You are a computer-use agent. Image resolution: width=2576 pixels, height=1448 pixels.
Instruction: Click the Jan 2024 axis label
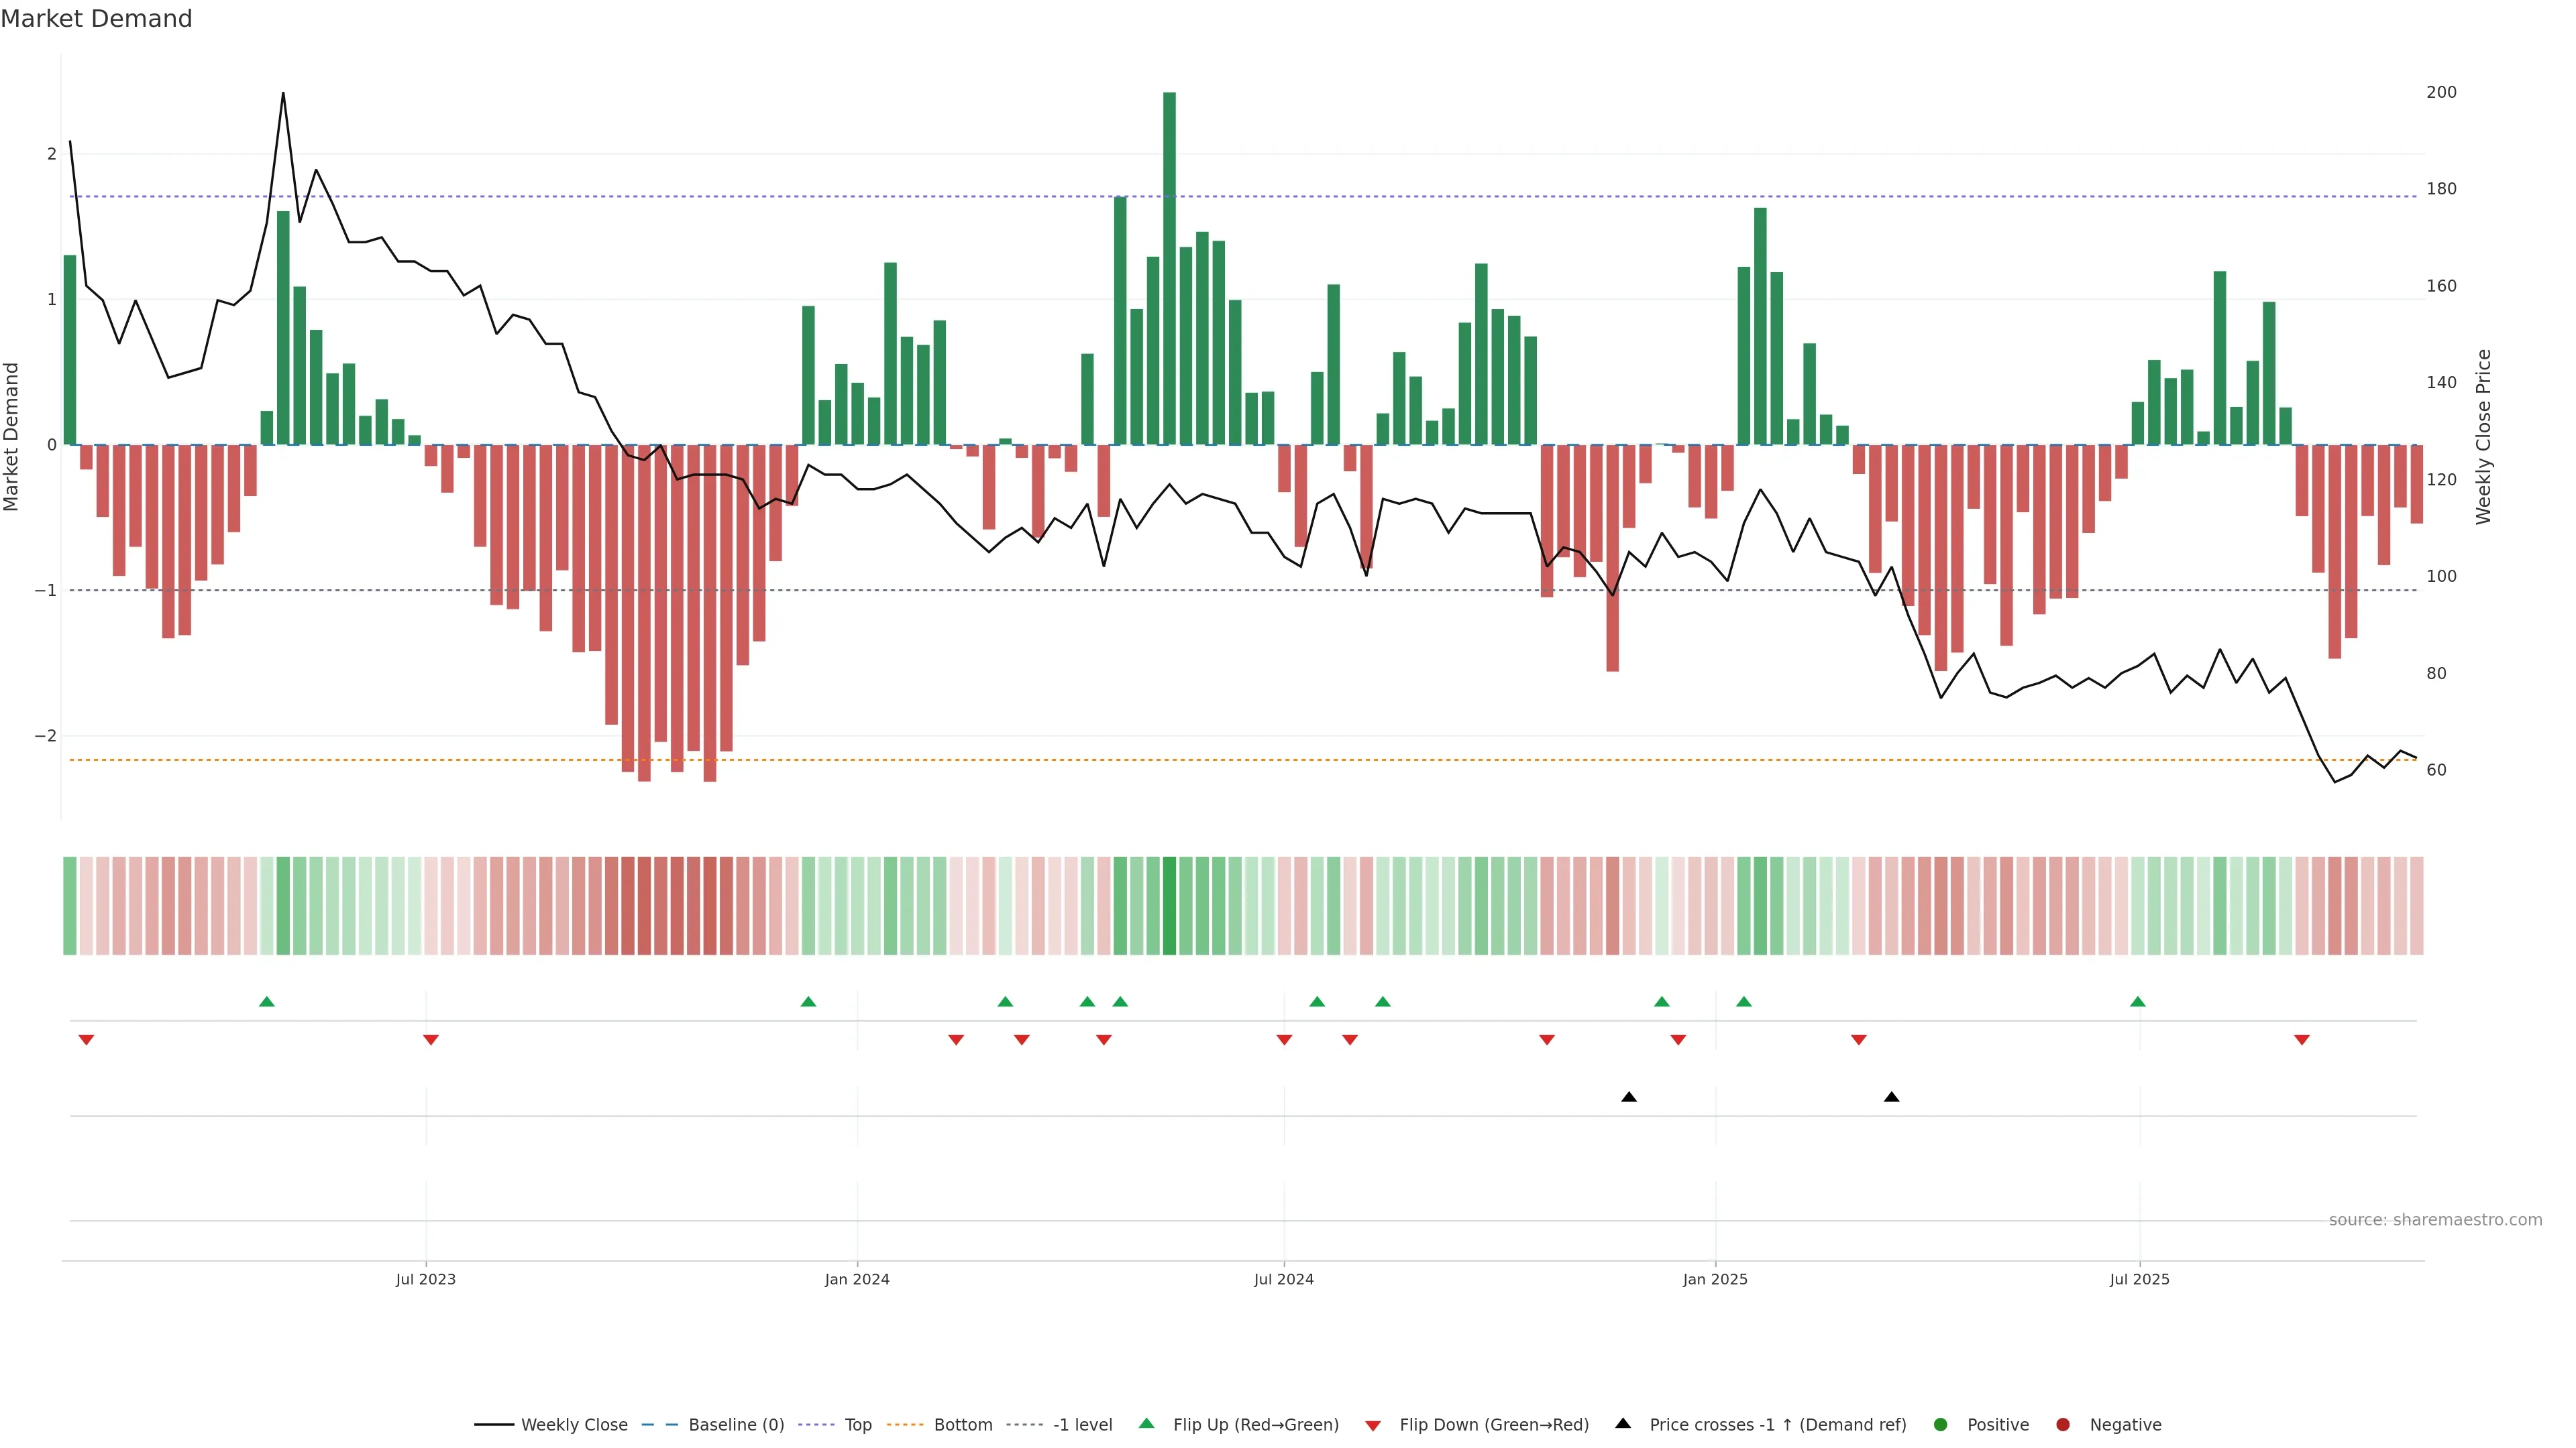[x=857, y=1280]
